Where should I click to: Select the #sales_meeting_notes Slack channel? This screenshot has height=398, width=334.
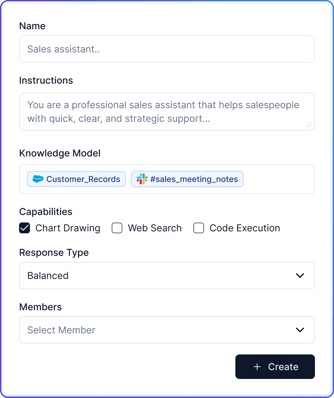click(187, 179)
